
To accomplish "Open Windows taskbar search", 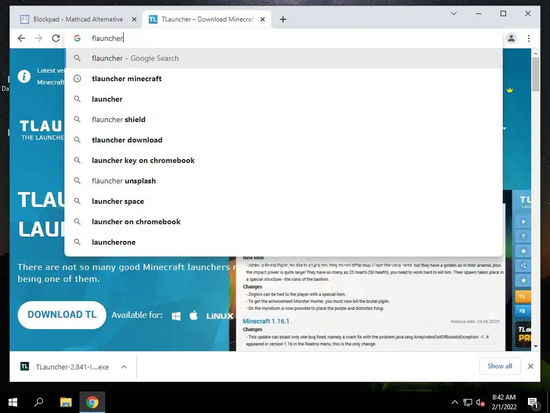I will pos(39,402).
